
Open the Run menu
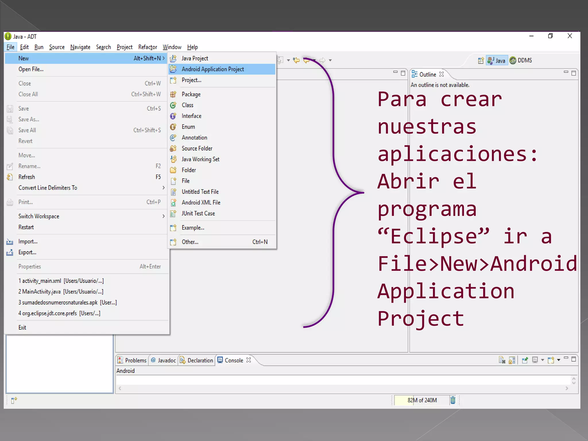[x=39, y=47]
